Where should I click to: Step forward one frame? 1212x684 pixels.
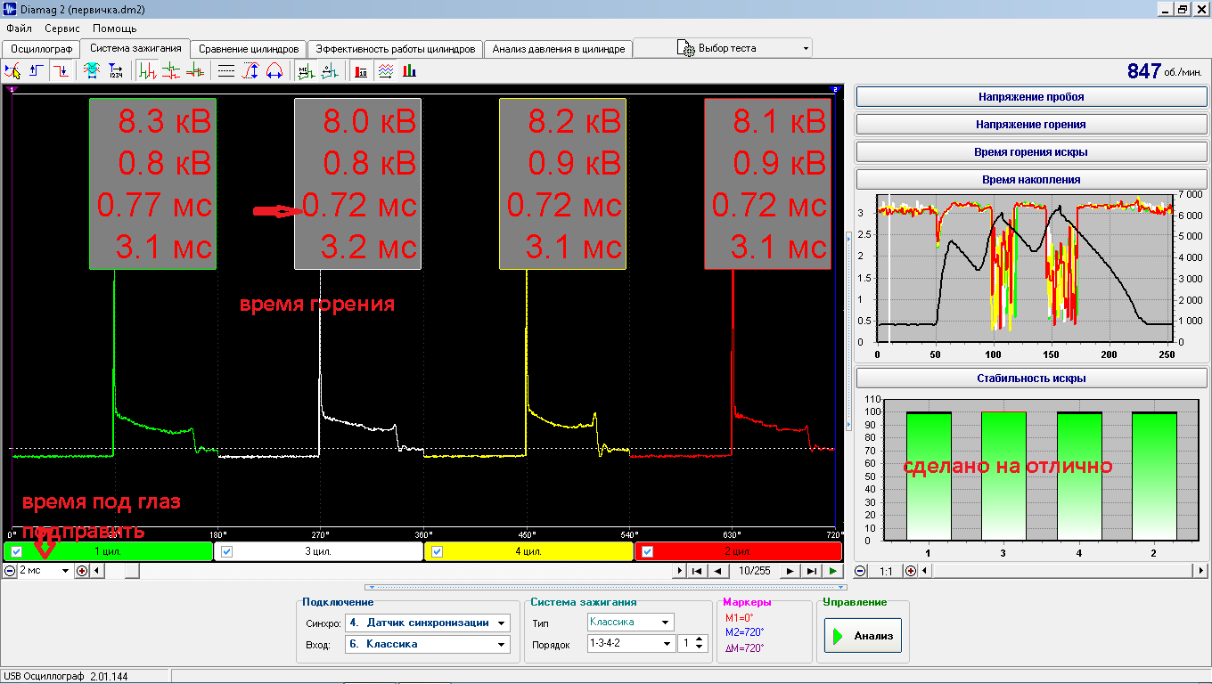[790, 571]
